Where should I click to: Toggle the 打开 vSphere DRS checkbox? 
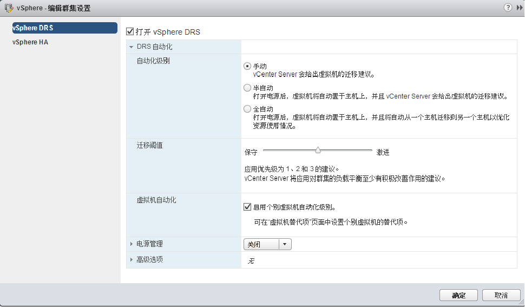tap(130, 31)
